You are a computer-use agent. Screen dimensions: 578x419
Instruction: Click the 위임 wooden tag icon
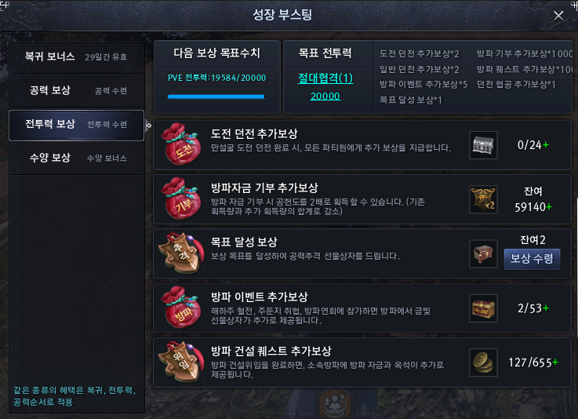pos(181,362)
